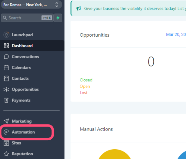Open Opportunities sidebar menu item
The height and width of the screenshot is (159, 186).
[32, 89]
